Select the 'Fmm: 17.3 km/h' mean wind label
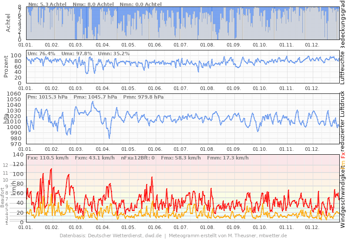 point(228,158)
